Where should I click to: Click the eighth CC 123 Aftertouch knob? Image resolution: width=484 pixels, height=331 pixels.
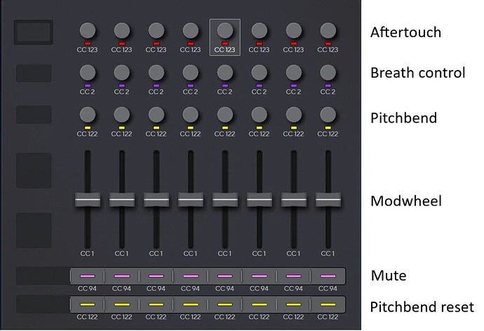(328, 30)
